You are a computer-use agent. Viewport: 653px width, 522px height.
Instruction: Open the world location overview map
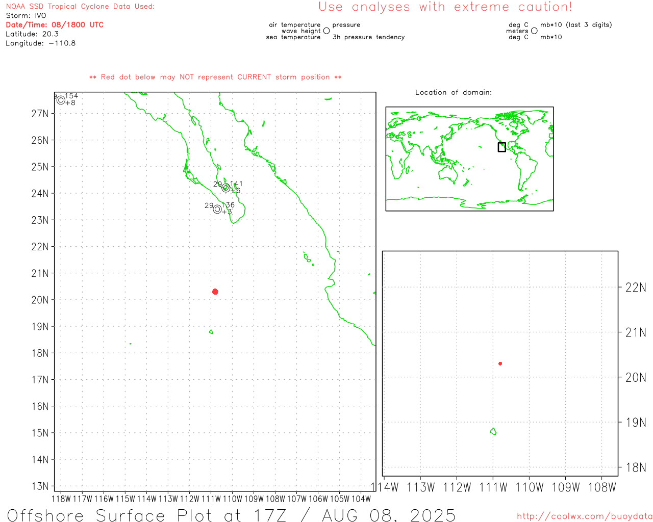tap(469, 159)
